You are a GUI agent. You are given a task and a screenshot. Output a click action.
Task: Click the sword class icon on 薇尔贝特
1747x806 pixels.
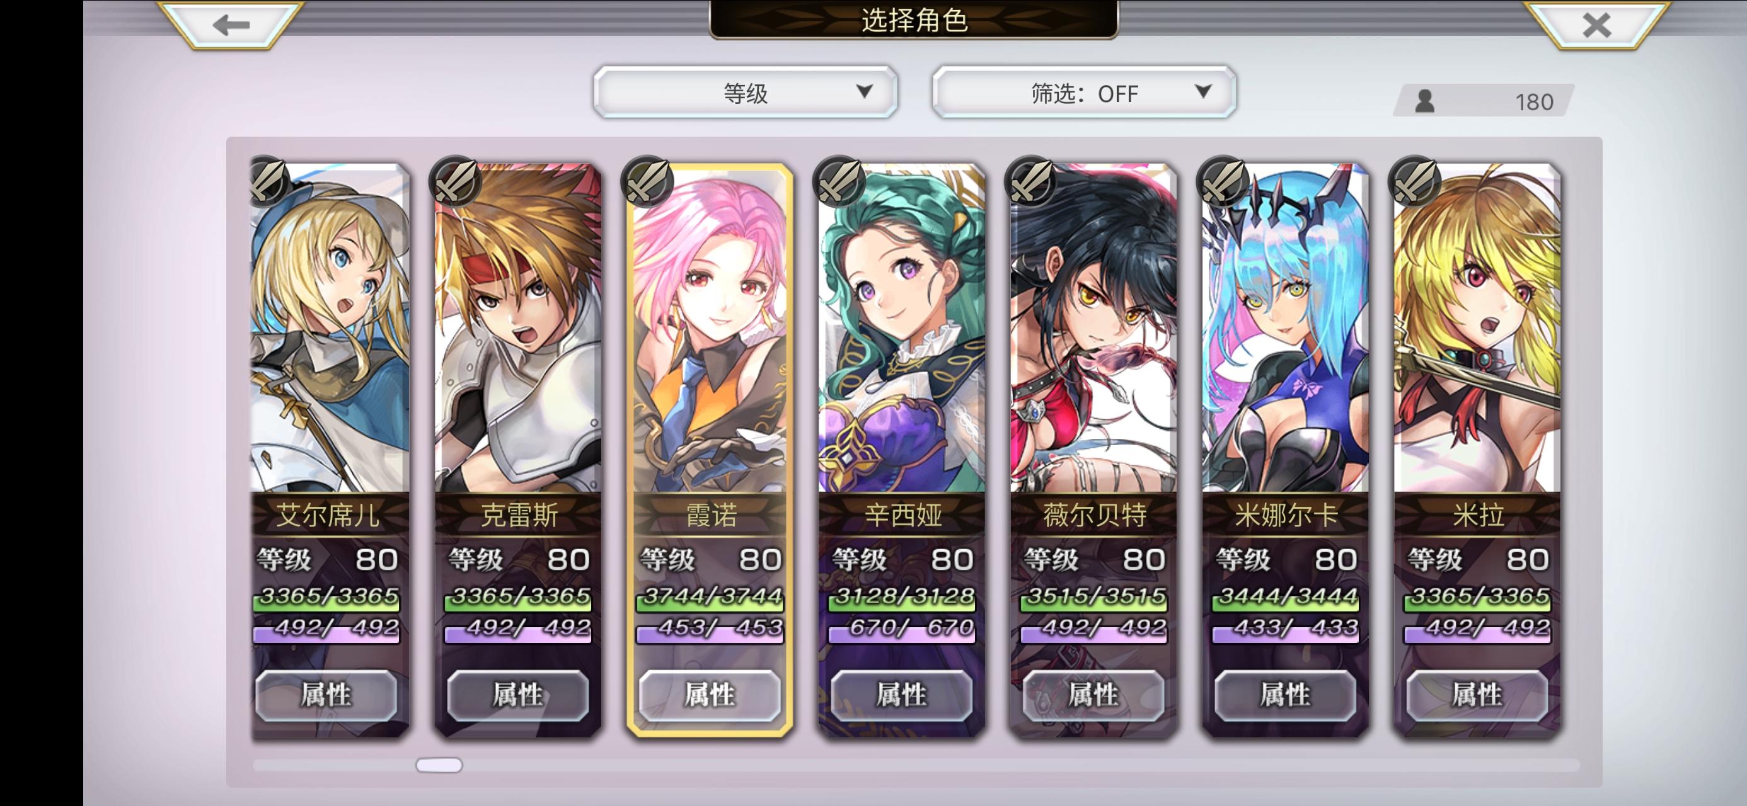(x=1032, y=181)
